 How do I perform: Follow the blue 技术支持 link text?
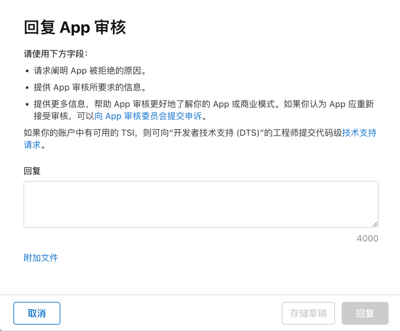pyautogui.click(x=359, y=133)
